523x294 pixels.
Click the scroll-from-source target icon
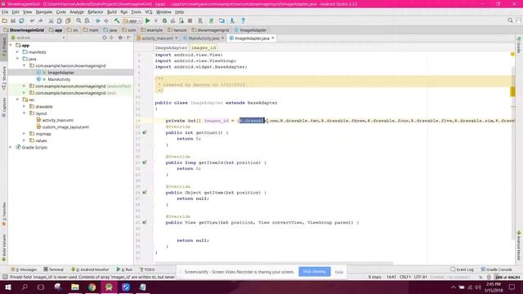[x=105, y=38]
